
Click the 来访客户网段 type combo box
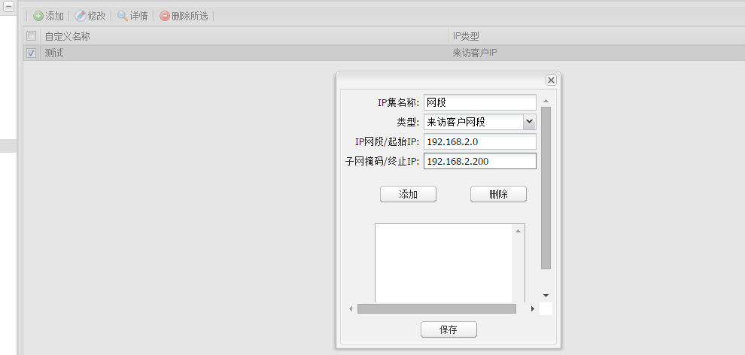(x=473, y=122)
